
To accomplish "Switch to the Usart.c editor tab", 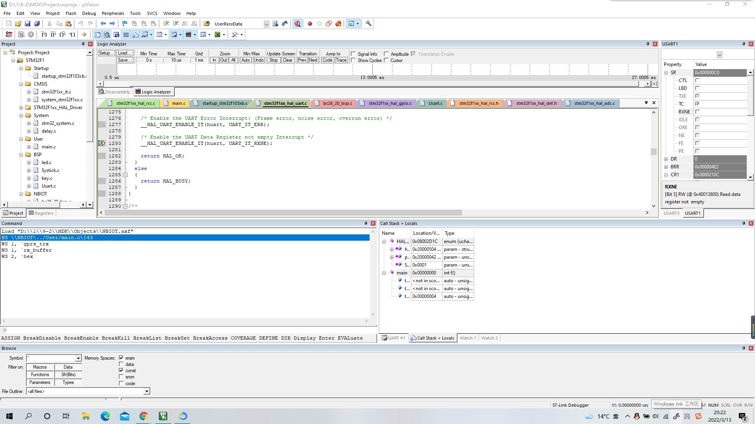I will (x=435, y=103).
